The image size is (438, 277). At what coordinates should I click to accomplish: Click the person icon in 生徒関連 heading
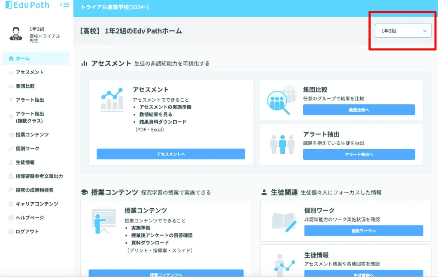pyautogui.click(x=264, y=192)
